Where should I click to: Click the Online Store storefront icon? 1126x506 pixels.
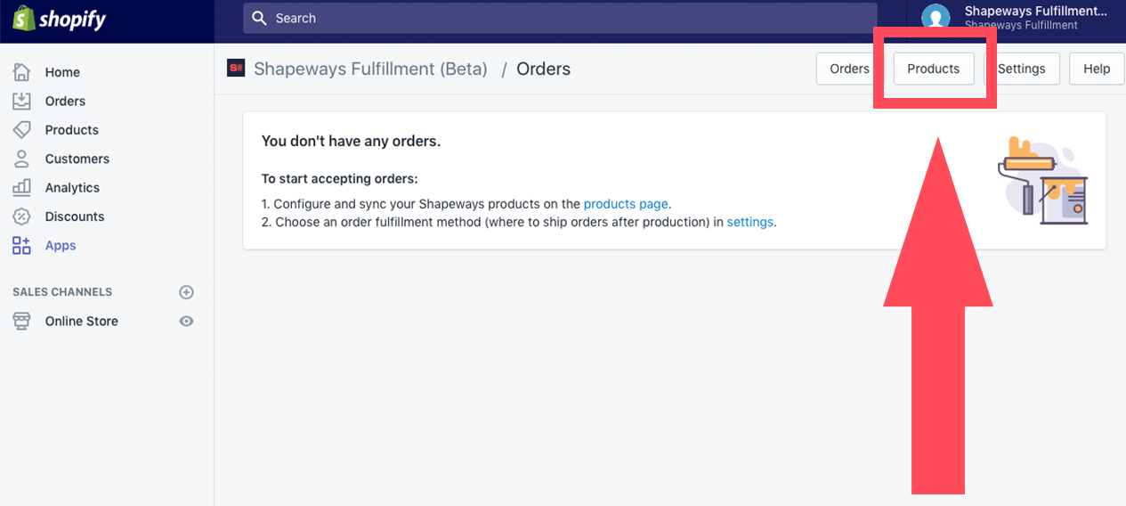[x=21, y=322]
